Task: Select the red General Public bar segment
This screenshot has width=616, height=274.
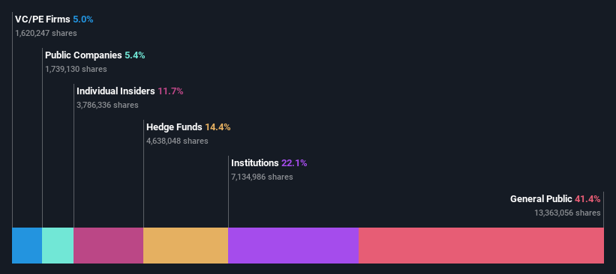Action: 481,246
